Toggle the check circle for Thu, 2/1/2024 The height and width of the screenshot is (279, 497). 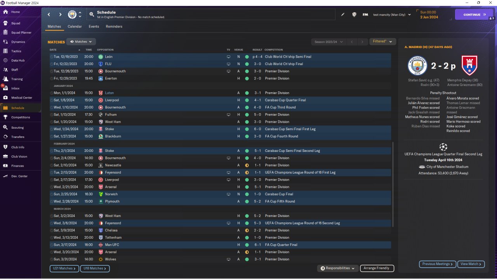tap(52, 151)
